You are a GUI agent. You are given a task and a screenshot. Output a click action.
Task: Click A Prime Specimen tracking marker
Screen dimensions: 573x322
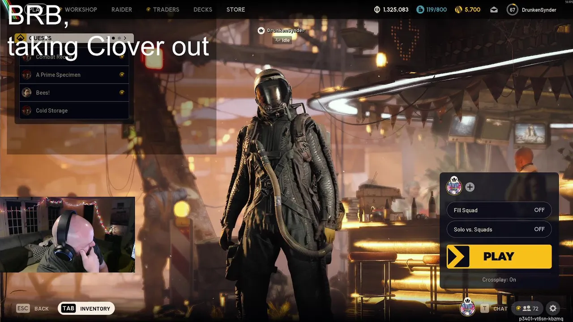pyautogui.click(x=122, y=75)
